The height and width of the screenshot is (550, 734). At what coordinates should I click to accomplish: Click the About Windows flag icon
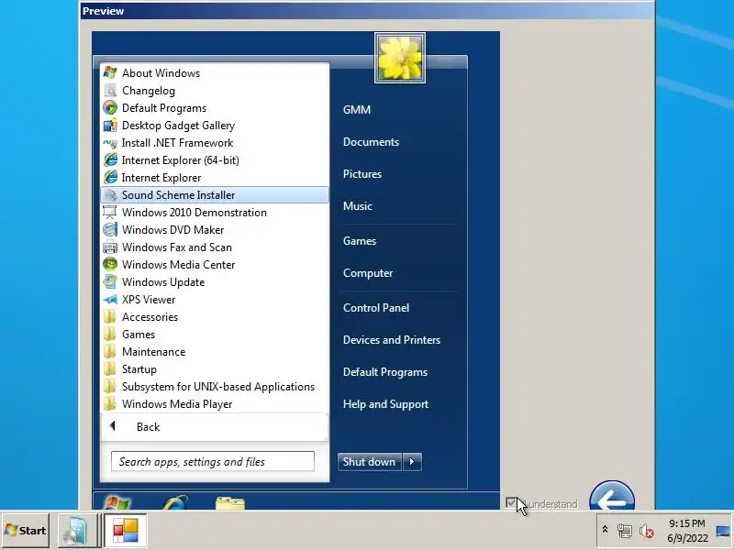coord(110,73)
